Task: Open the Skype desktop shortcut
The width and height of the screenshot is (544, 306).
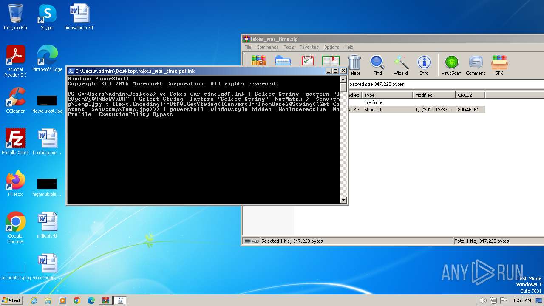Action: point(47,17)
